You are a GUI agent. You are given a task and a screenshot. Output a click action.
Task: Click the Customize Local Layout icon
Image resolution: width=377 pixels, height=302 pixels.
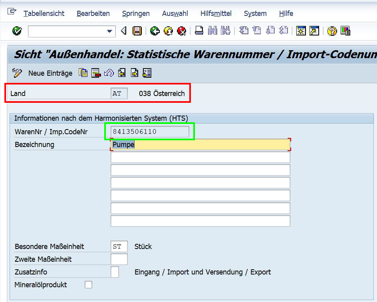coord(345,31)
